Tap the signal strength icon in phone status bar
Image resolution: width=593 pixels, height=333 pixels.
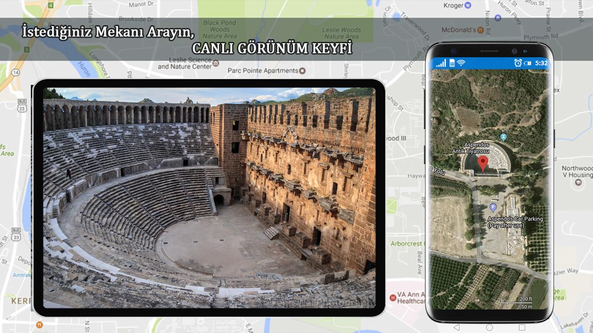[441, 63]
